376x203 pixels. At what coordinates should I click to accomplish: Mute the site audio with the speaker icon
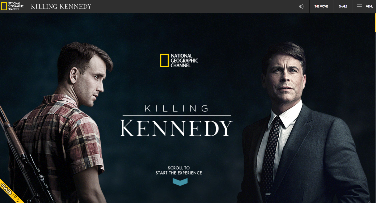point(301,7)
